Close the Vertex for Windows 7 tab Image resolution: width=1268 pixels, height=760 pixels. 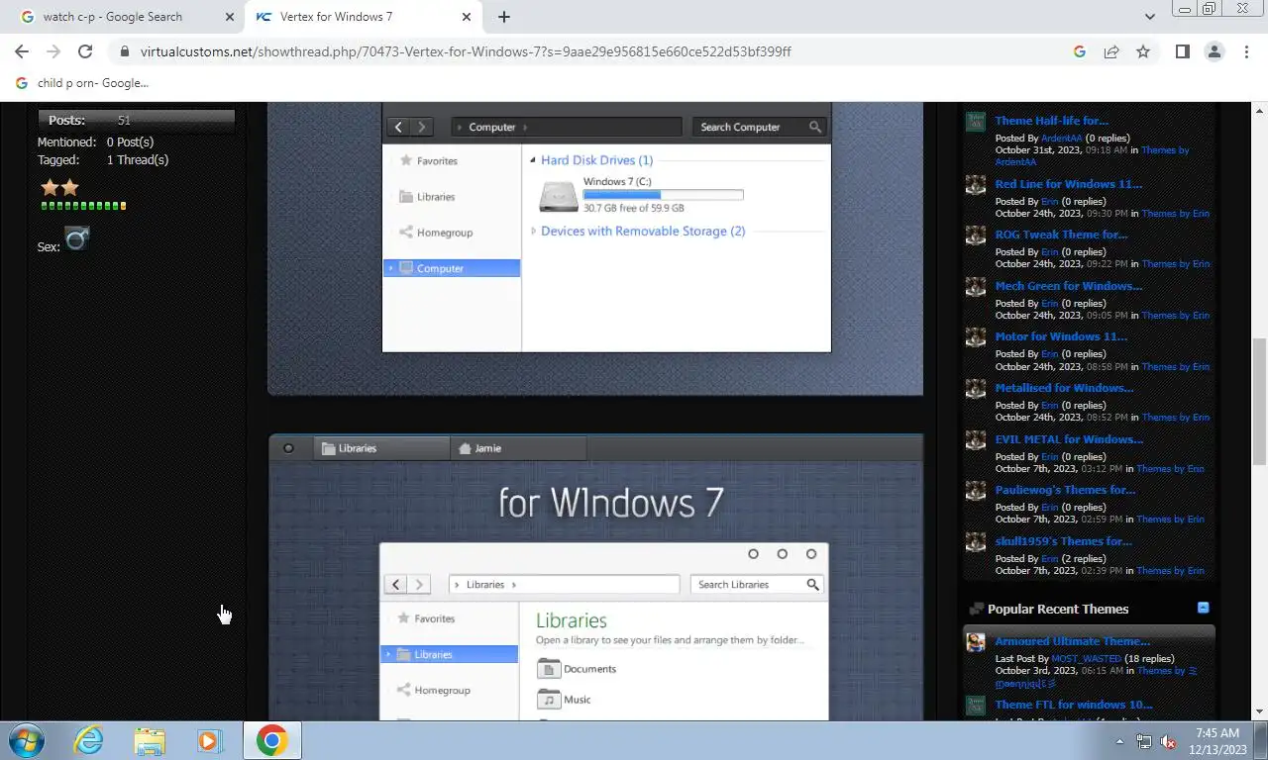[x=467, y=17]
